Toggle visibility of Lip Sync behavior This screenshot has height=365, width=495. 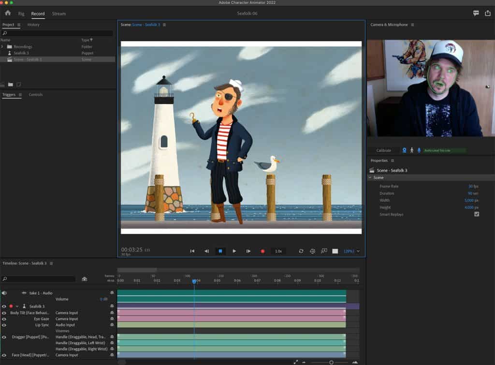pos(4,325)
